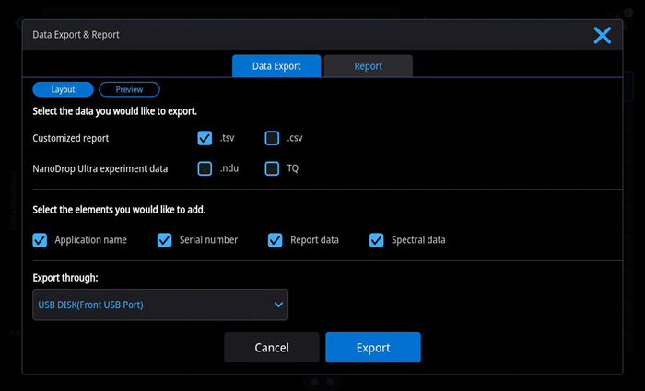Enable the .csv format checkbox

click(x=272, y=138)
